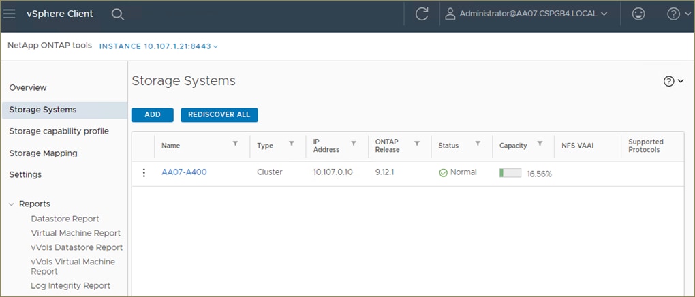Open the AA07-A400 storage system link
Image resolution: width=695 pixels, height=297 pixels.
tap(184, 172)
